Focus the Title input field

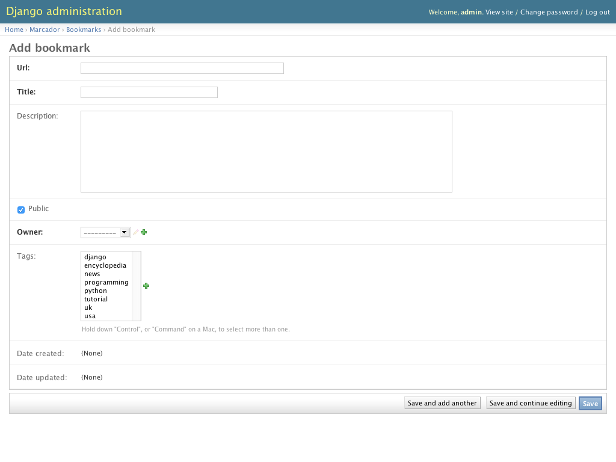149,92
